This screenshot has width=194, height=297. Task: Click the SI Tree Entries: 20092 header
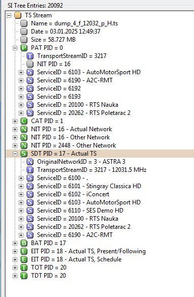35,5
